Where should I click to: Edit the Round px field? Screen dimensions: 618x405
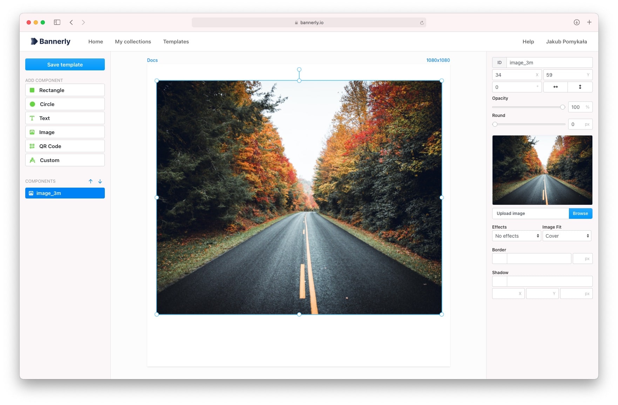point(580,124)
